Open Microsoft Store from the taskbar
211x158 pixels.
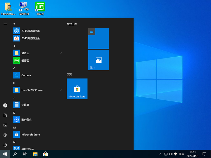45,154
